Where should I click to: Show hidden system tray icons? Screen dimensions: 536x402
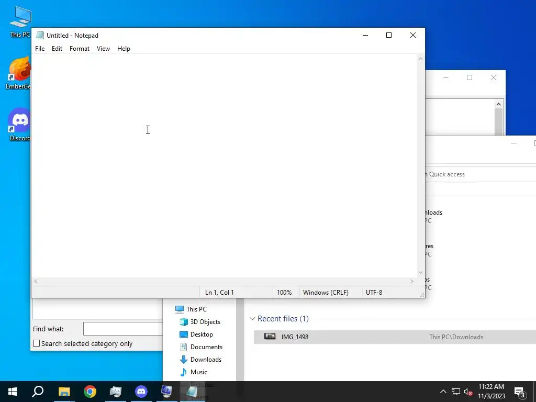coord(443,392)
